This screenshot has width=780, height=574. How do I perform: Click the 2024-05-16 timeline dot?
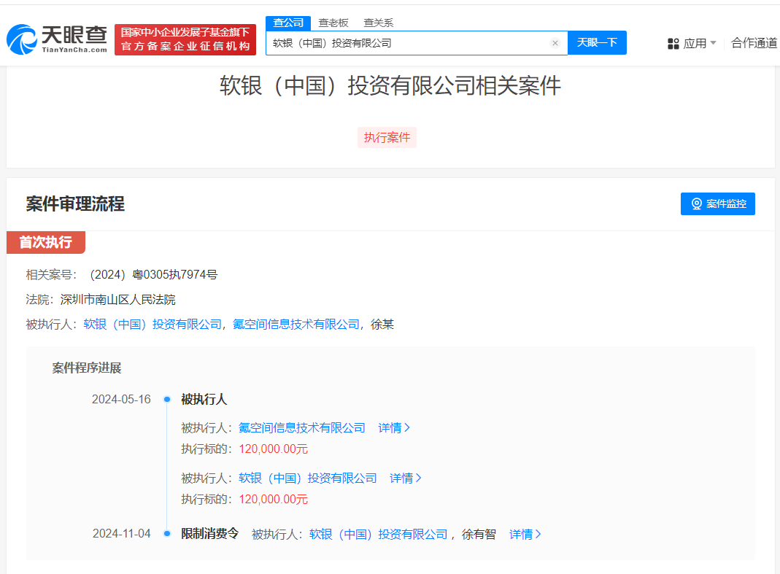coord(167,400)
